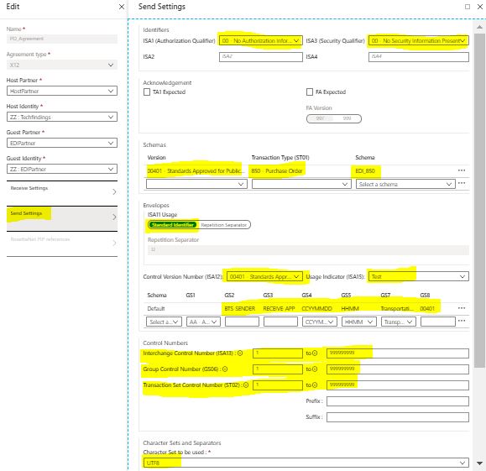This screenshot has width=486, height=471.
Task: Toggle FA Version switch
Action: click(334, 118)
